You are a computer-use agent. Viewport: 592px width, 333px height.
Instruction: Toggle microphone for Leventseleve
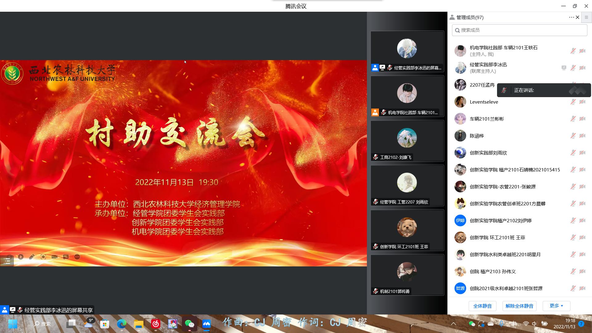(x=573, y=102)
